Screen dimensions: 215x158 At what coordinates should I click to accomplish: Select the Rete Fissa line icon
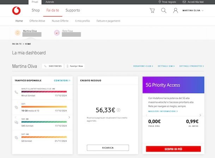(x=57, y=33)
